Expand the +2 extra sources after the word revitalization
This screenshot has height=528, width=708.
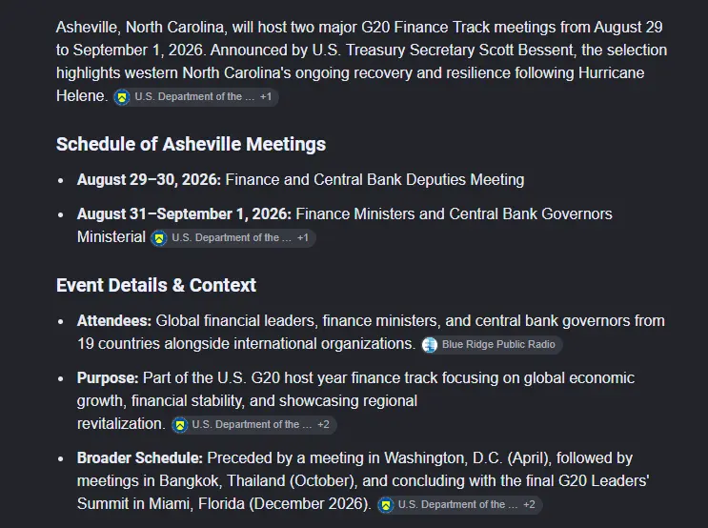coord(323,424)
